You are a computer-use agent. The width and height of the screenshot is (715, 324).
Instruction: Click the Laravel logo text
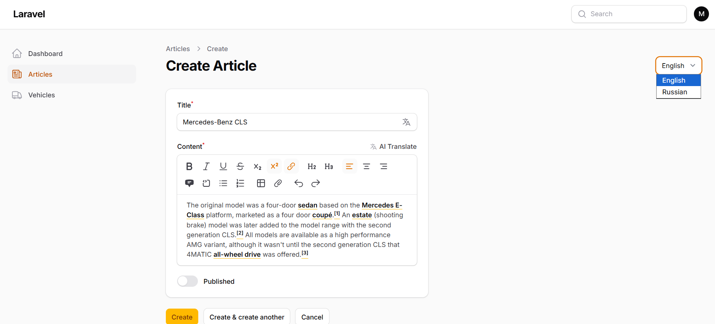[29, 14]
